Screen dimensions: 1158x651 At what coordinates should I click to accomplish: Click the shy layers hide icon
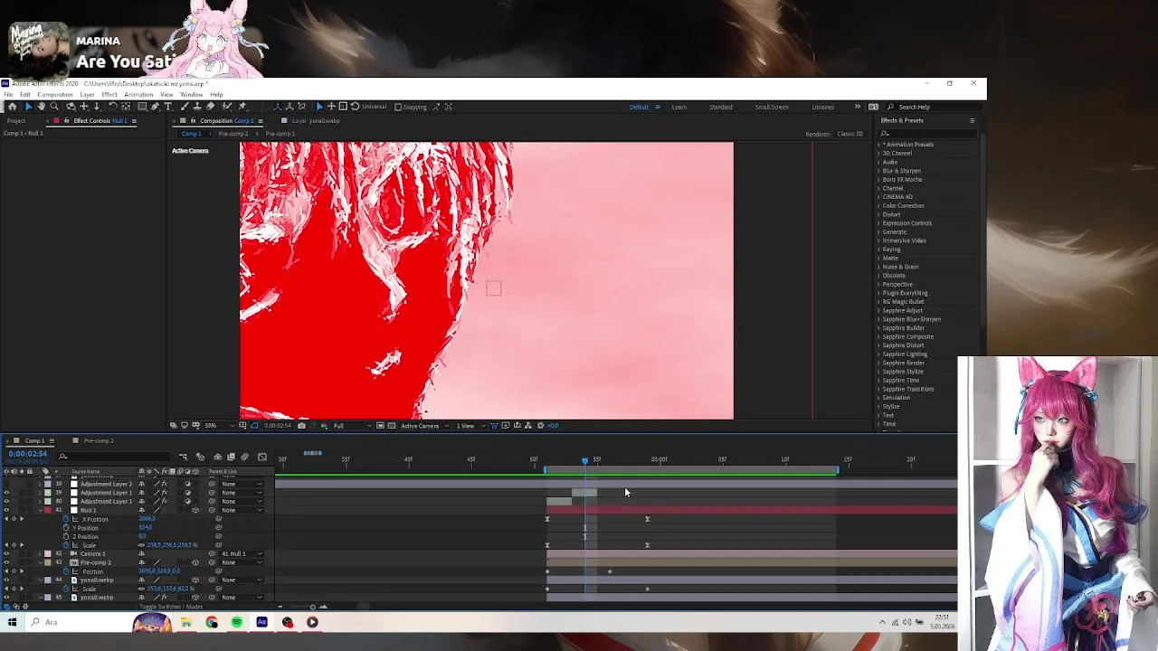coord(217,458)
